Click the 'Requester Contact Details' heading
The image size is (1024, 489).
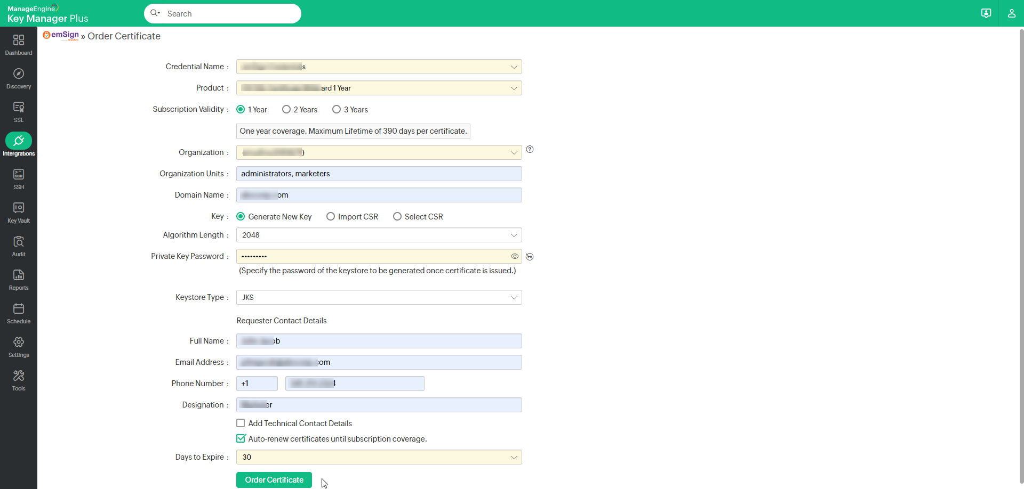(x=282, y=321)
